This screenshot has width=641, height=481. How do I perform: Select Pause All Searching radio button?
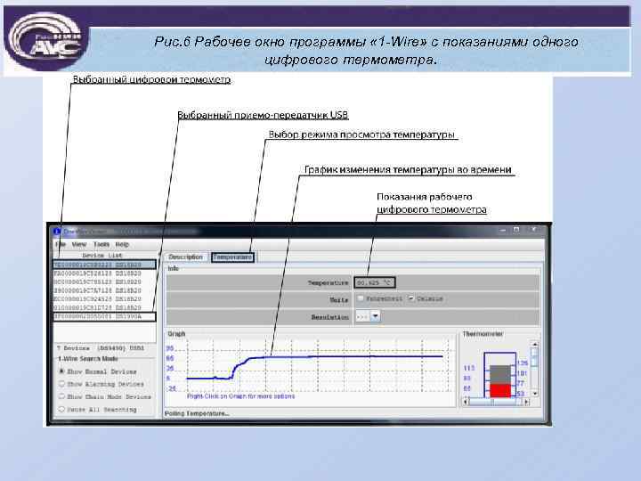pyautogui.click(x=61, y=409)
